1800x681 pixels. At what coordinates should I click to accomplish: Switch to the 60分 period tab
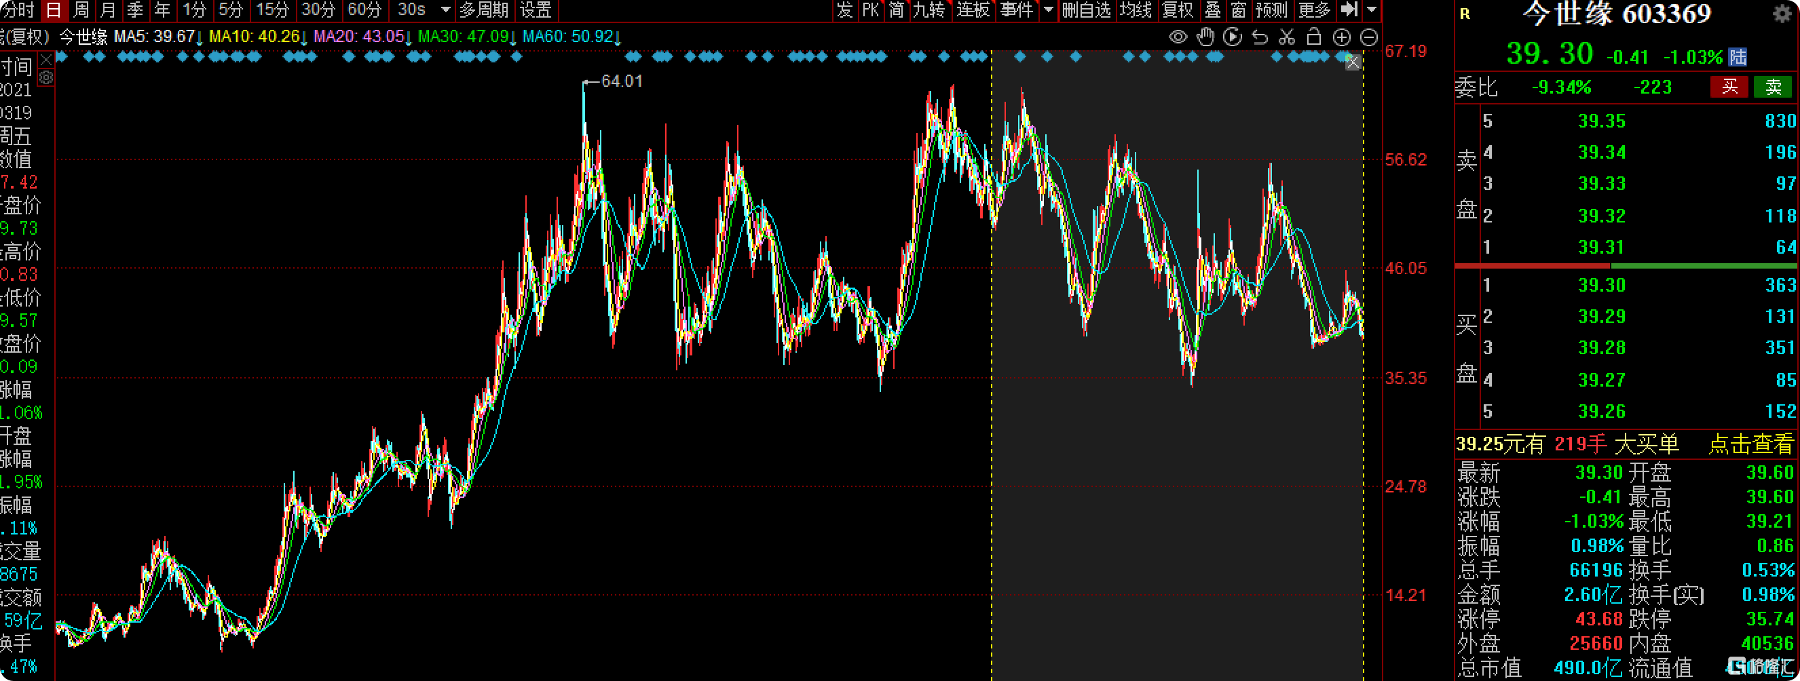click(364, 9)
